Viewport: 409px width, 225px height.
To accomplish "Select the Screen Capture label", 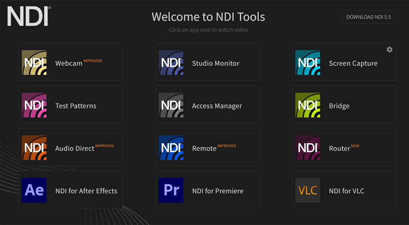I will pos(353,64).
